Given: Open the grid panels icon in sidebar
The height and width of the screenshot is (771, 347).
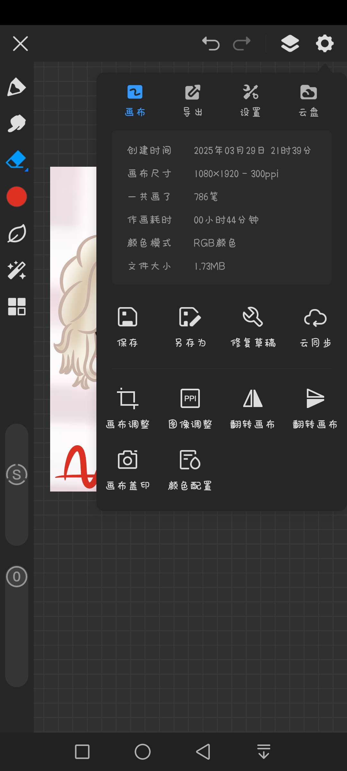Looking at the screenshot, I should click(x=17, y=306).
